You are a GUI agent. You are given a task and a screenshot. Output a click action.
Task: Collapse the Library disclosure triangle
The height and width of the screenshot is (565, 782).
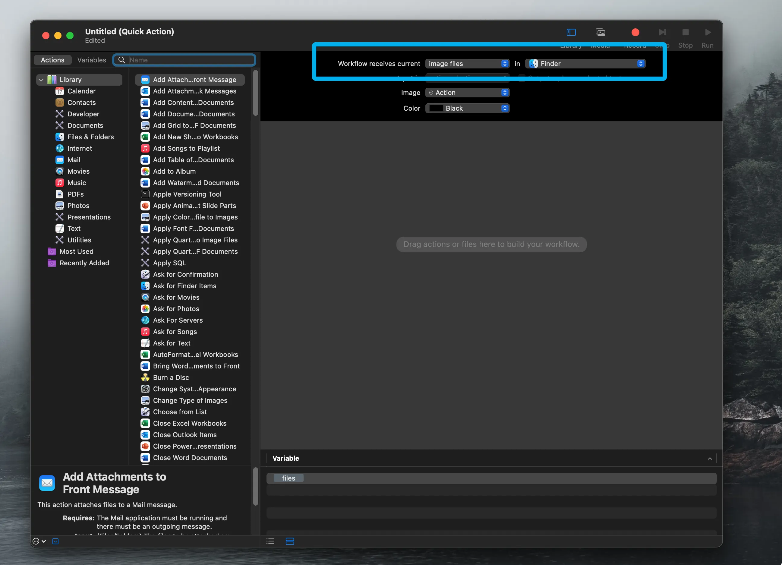(x=41, y=79)
